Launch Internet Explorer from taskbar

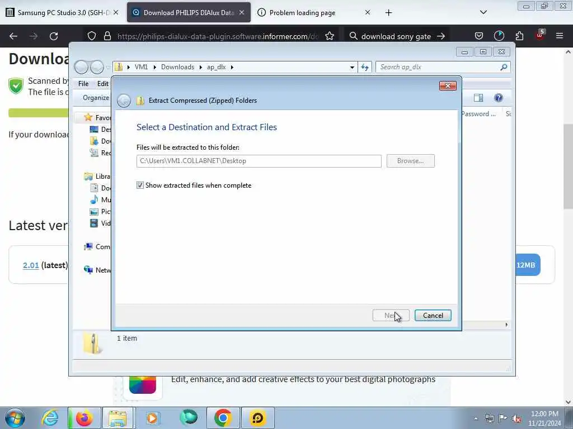pyautogui.click(x=50, y=418)
